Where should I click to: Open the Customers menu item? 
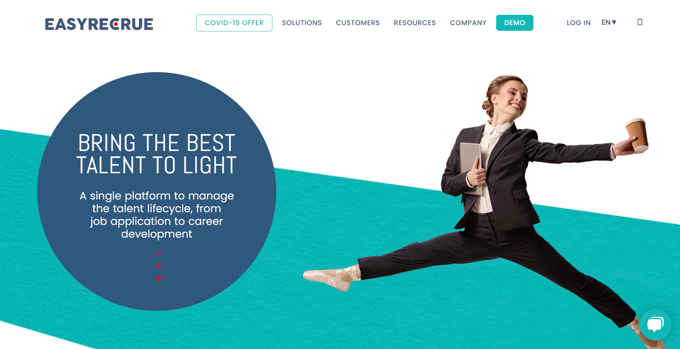[x=358, y=23]
